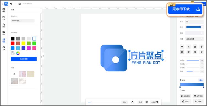
Task: Open the Materials shapes sidebar tab
Action: [x=4, y=25]
